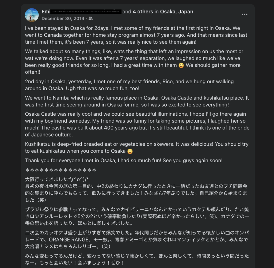Click the author's profile picture
Viewport: 274px width, 268px height.
pos(32,15)
